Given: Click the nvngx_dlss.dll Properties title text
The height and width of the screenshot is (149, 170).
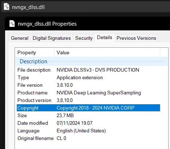Looking at the screenshot, I should (x=47, y=24).
